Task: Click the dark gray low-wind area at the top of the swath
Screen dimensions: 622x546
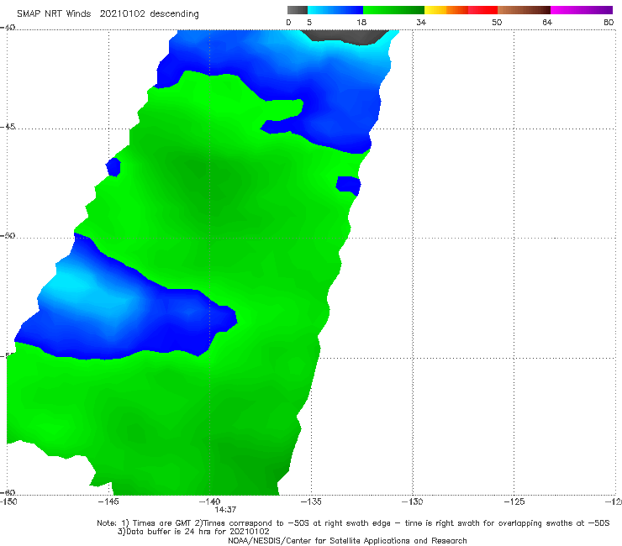Action: (x=346, y=35)
